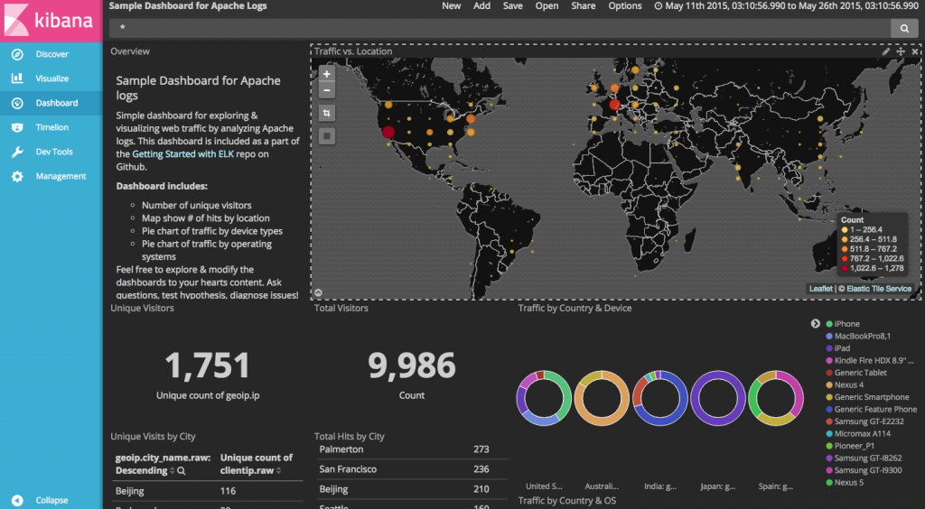Screen dimensions: 925x509
Task: Click Open in the top menu
Action: (547, 6)
